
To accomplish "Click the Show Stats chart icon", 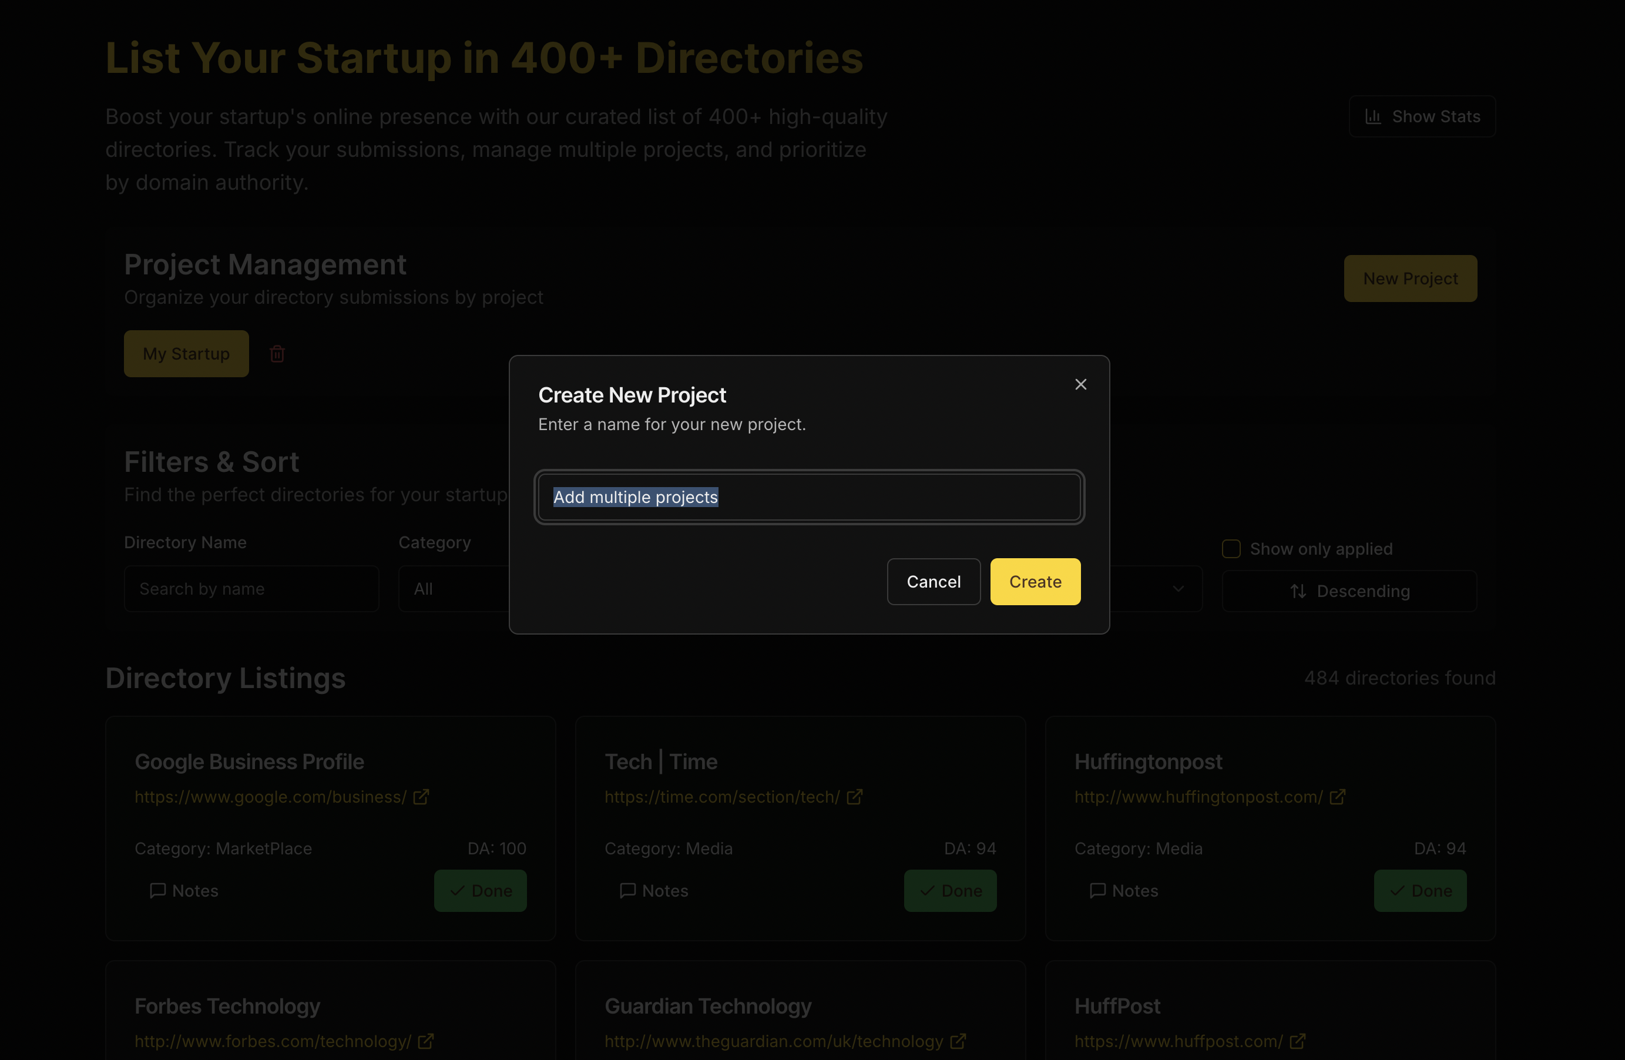I will [1372, 117].
